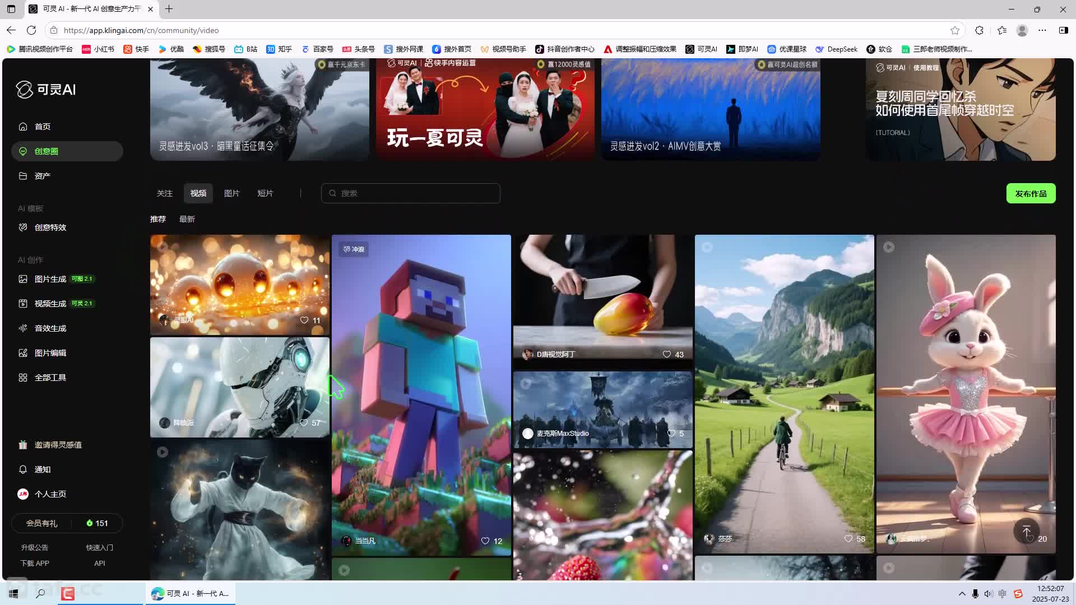Open 视频生成 video generation tool
The height and width of the screenshot is (605, 1076).
[50, 304]
